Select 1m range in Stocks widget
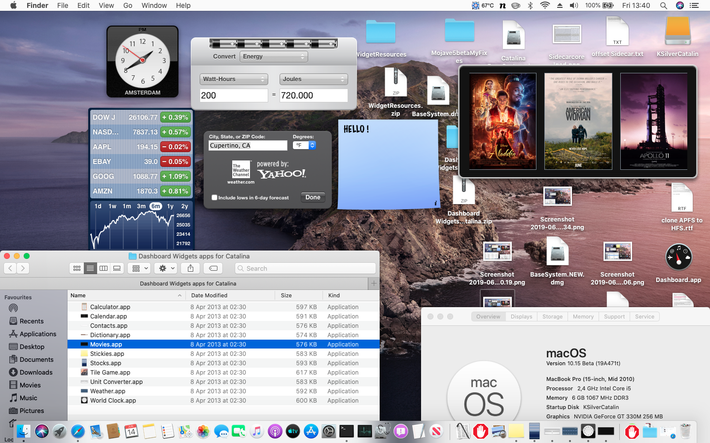Viewport: 710px width, 443px height. click(x=127, y=206)
